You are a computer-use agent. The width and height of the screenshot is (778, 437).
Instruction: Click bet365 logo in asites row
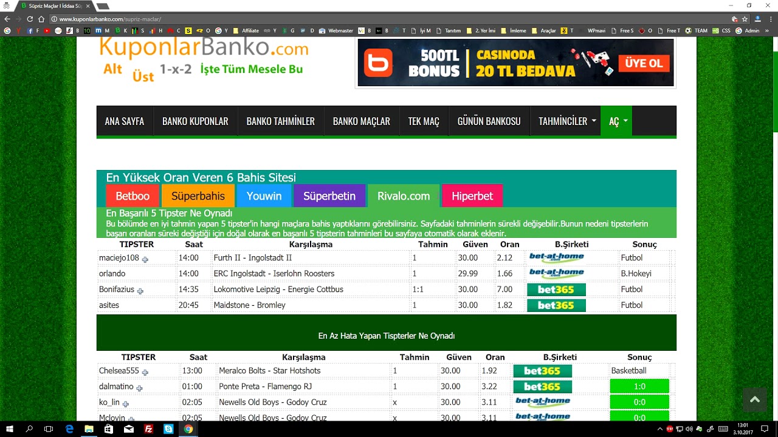pyautogui.click(x=556, y=305)
